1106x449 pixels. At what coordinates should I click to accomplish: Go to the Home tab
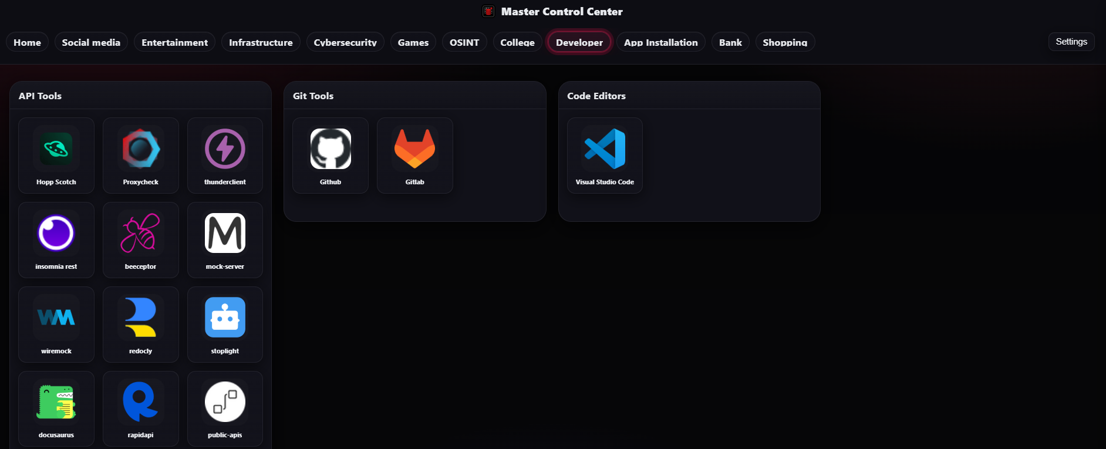pos(28,42)
